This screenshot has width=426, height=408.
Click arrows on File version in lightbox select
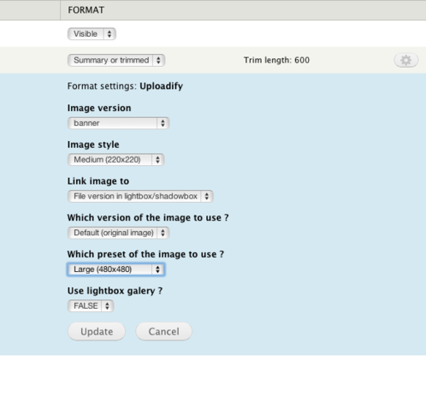point(207,196)
